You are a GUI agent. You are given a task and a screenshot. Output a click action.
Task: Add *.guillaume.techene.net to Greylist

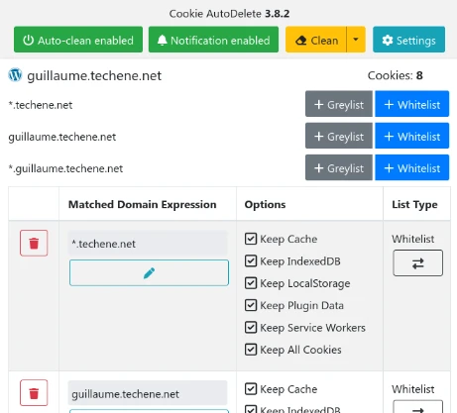coord(339,167)
